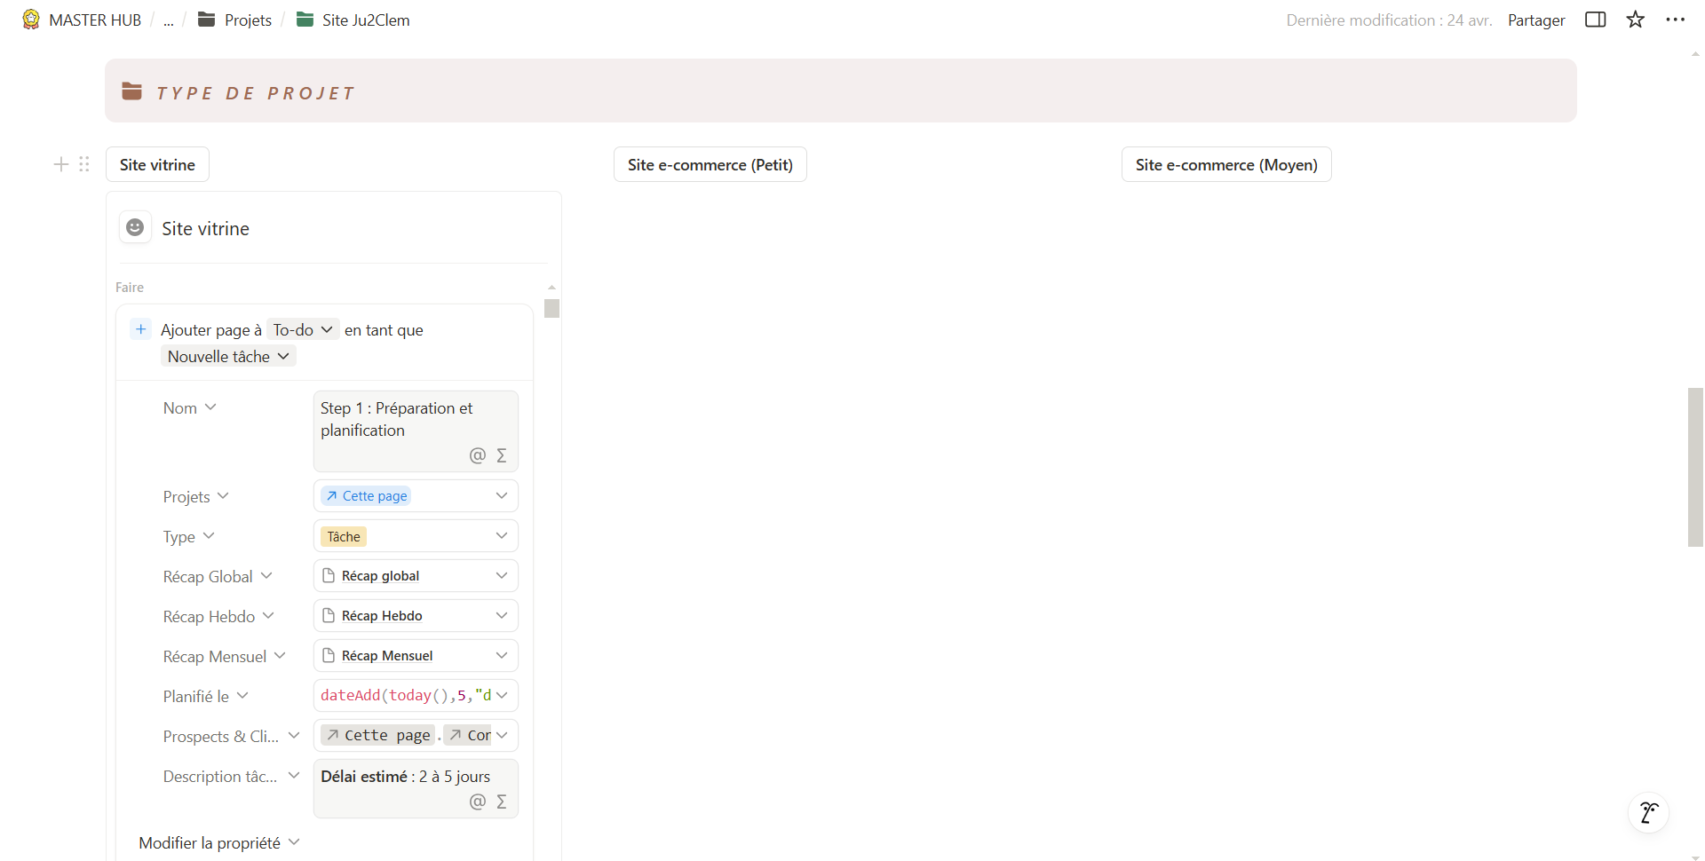This screenshot has height=861, width=1705.
Task: Click the MASTER HUB badge icon
Action: [x=31, y=20]
